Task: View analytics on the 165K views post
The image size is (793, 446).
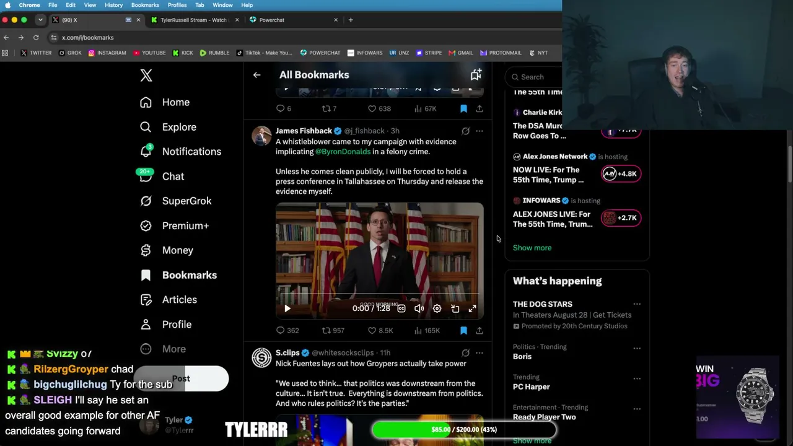Action: click(x=429, y=331)
